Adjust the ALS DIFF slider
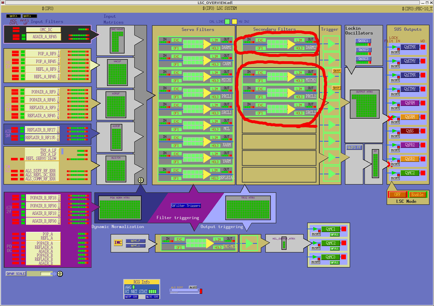Viewport: 434px width, 306px height. pyautogui.click(x=185, y=292)
